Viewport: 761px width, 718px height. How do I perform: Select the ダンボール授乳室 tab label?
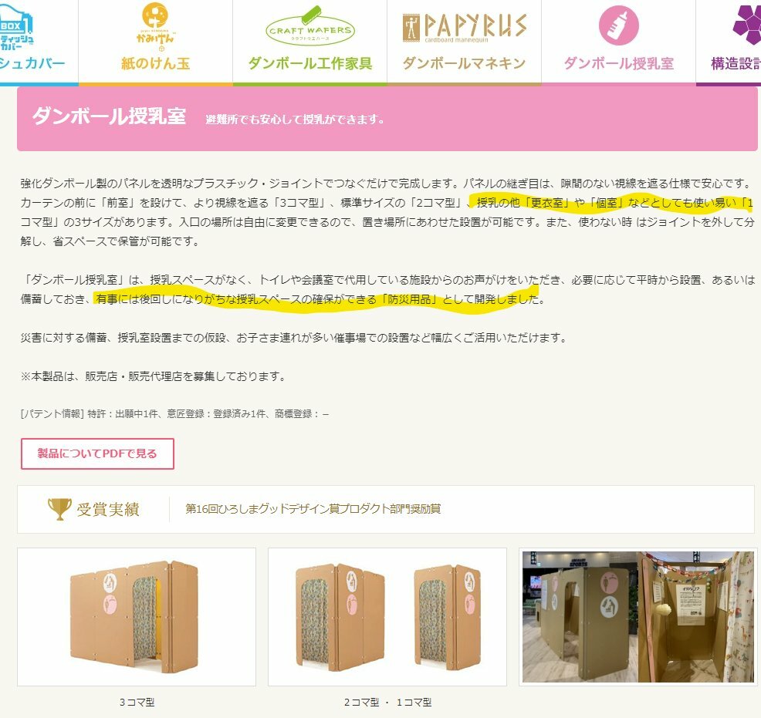coord(618,63)
